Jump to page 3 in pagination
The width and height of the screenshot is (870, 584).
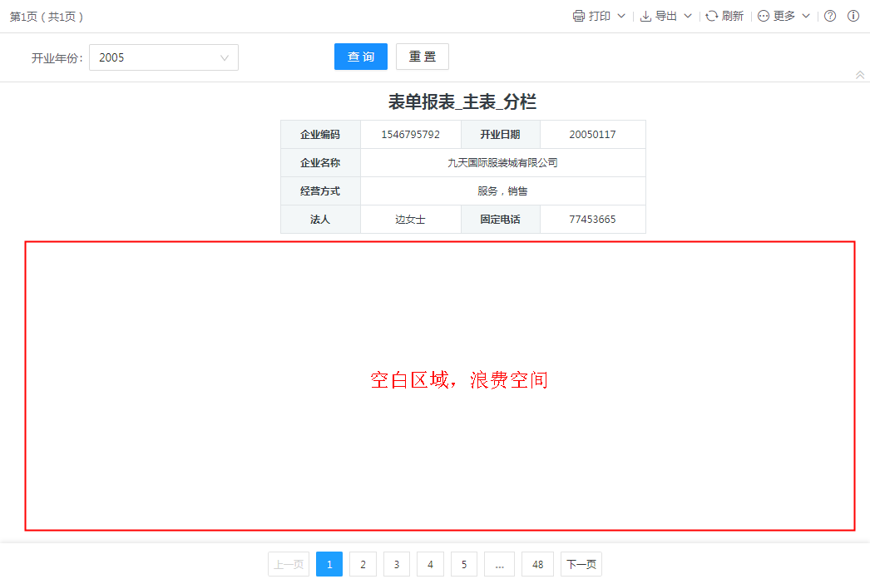coord(397,564)
